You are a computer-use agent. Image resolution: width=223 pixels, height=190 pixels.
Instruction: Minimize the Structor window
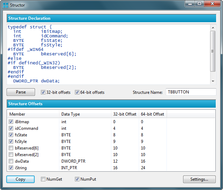[x=190, y=3]
